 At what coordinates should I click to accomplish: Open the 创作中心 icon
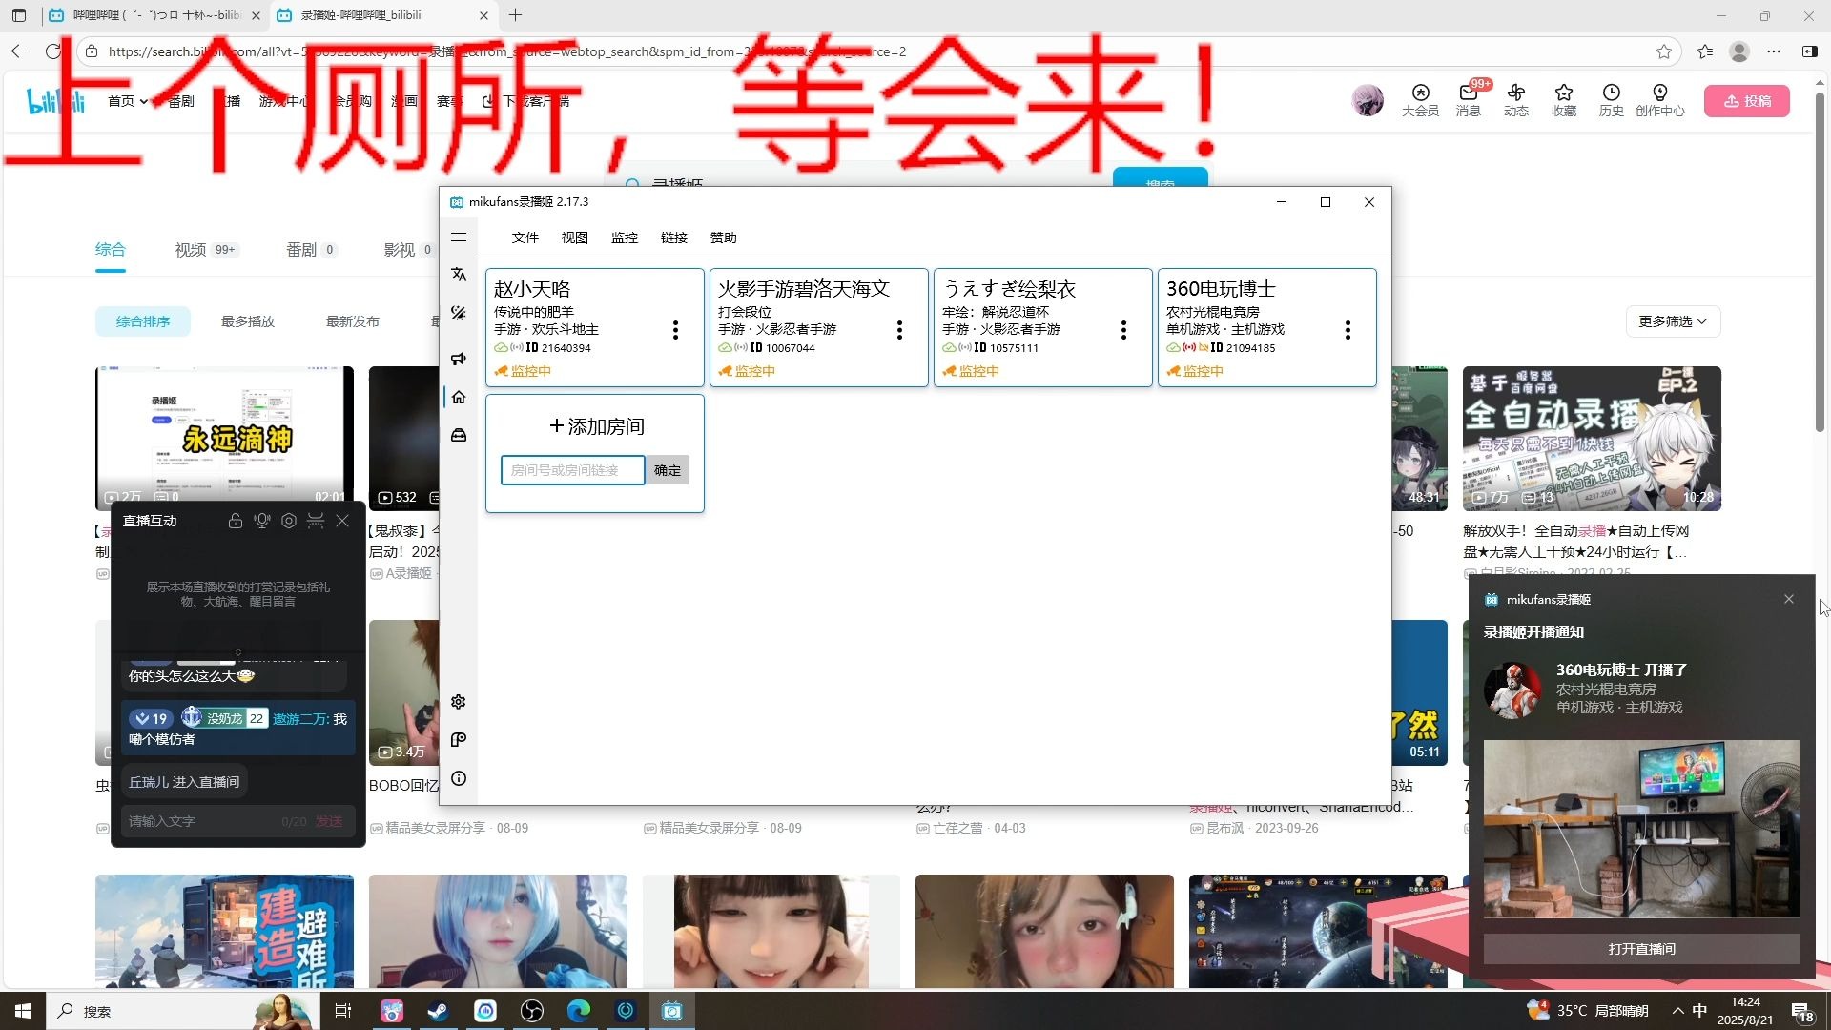tap(1660, 100)
